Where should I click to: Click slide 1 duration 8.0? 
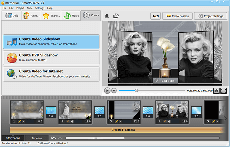(40, 121)
